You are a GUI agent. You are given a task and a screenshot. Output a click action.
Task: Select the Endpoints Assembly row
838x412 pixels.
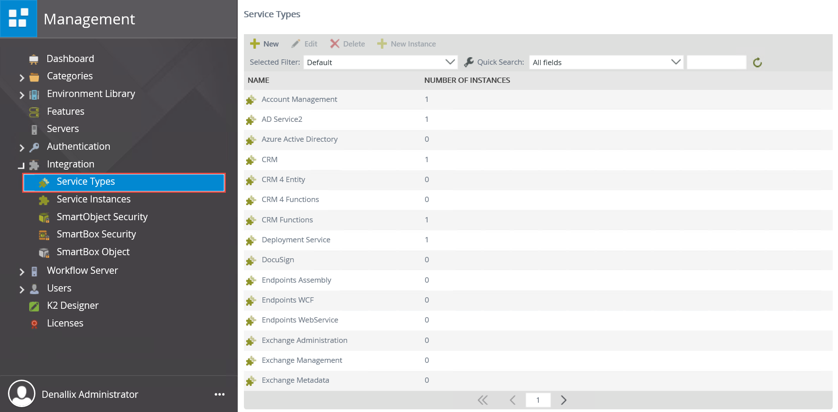click(538, 280)
